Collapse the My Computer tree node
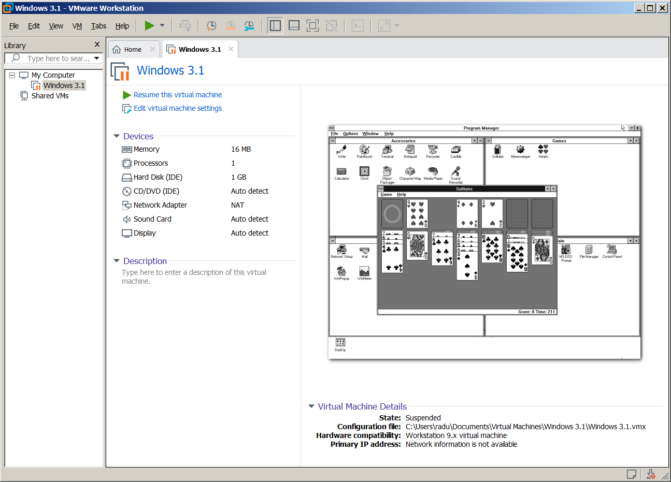Image resolution: width=671 pixels, height=482 pixels. click(x=12, y=75)
